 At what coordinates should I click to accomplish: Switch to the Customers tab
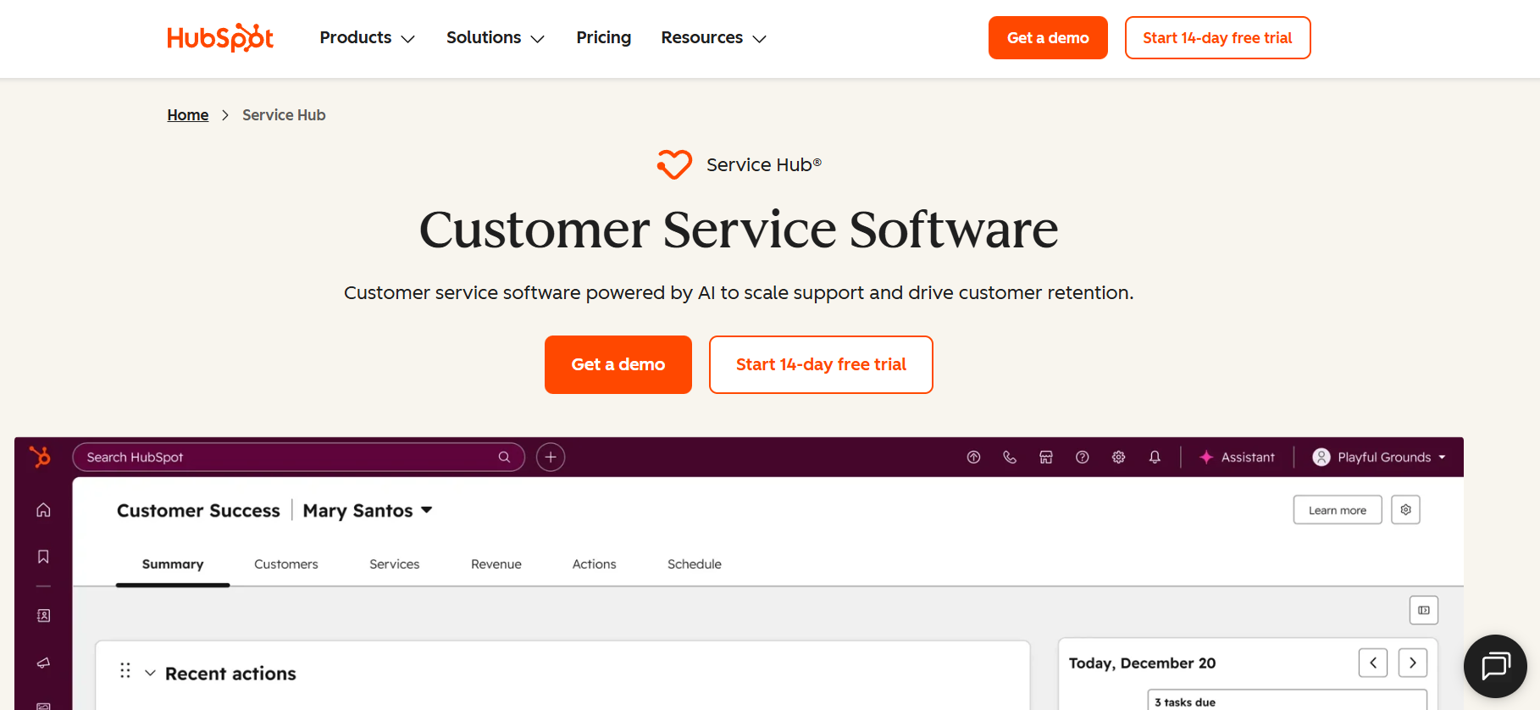[x=286, y=564]
